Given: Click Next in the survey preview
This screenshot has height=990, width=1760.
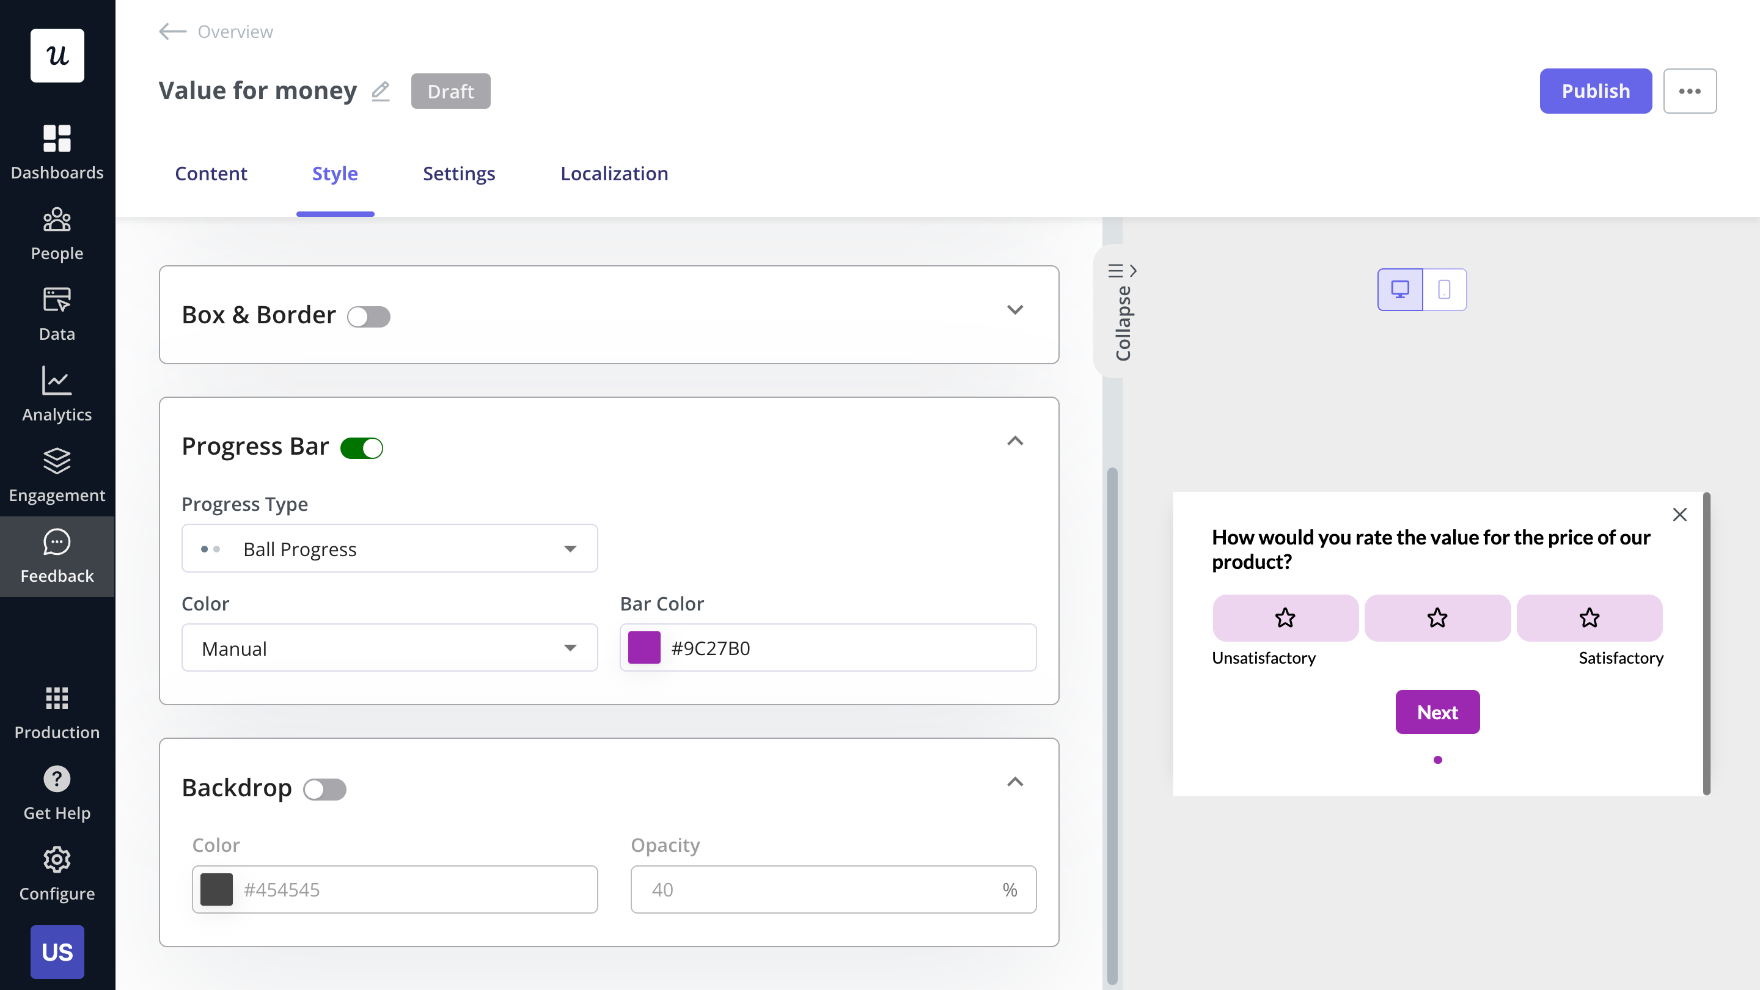Looking at the screenshot, I should coord(1437,711).
